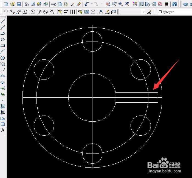Select Revision Cloud tool

tap(3, 64)
